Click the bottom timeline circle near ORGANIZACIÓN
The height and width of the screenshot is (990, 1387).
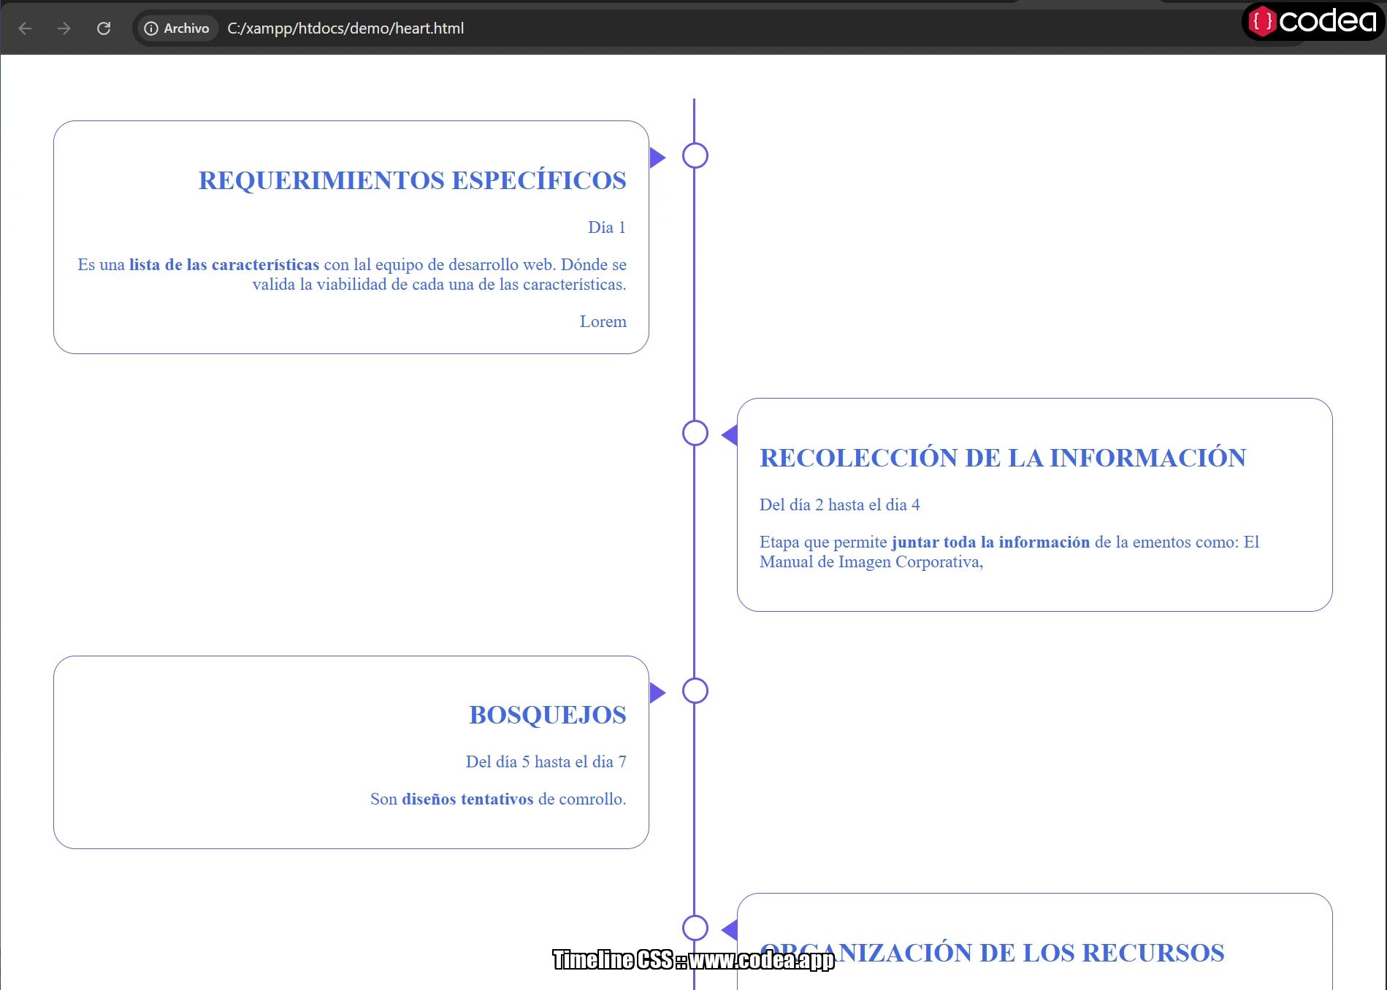(694, 928)
